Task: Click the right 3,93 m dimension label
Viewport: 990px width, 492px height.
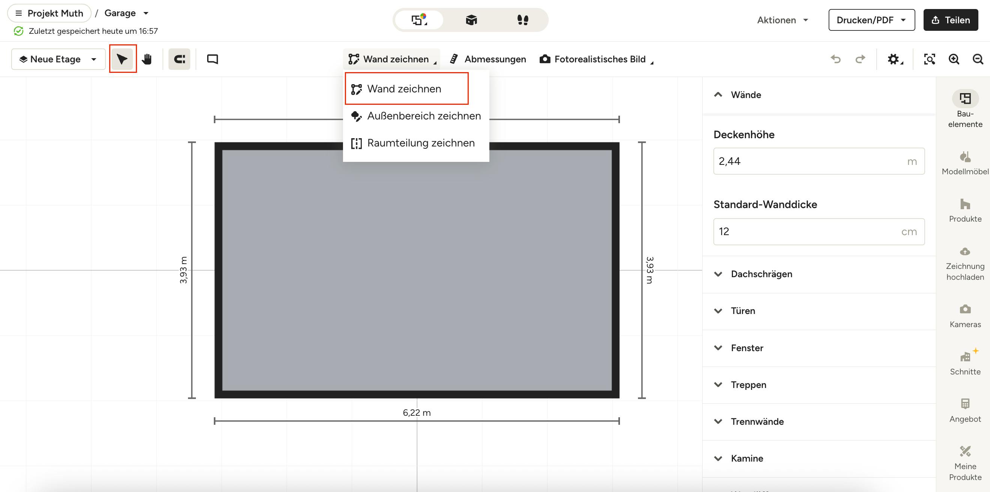Action: (650, 270)
